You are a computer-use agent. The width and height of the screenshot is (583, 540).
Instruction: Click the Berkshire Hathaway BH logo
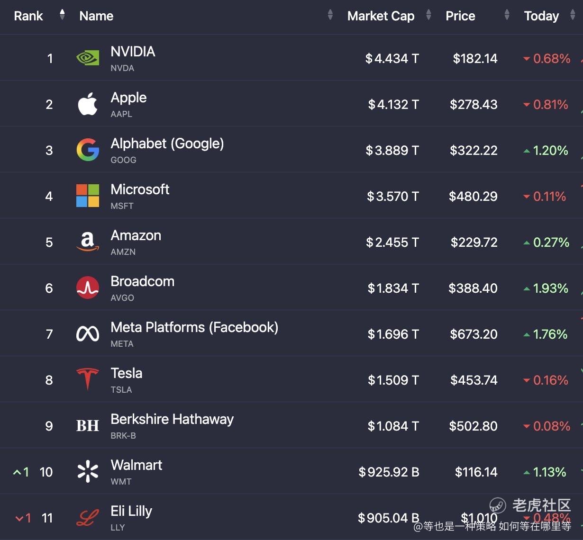click(x=88, y=426)
